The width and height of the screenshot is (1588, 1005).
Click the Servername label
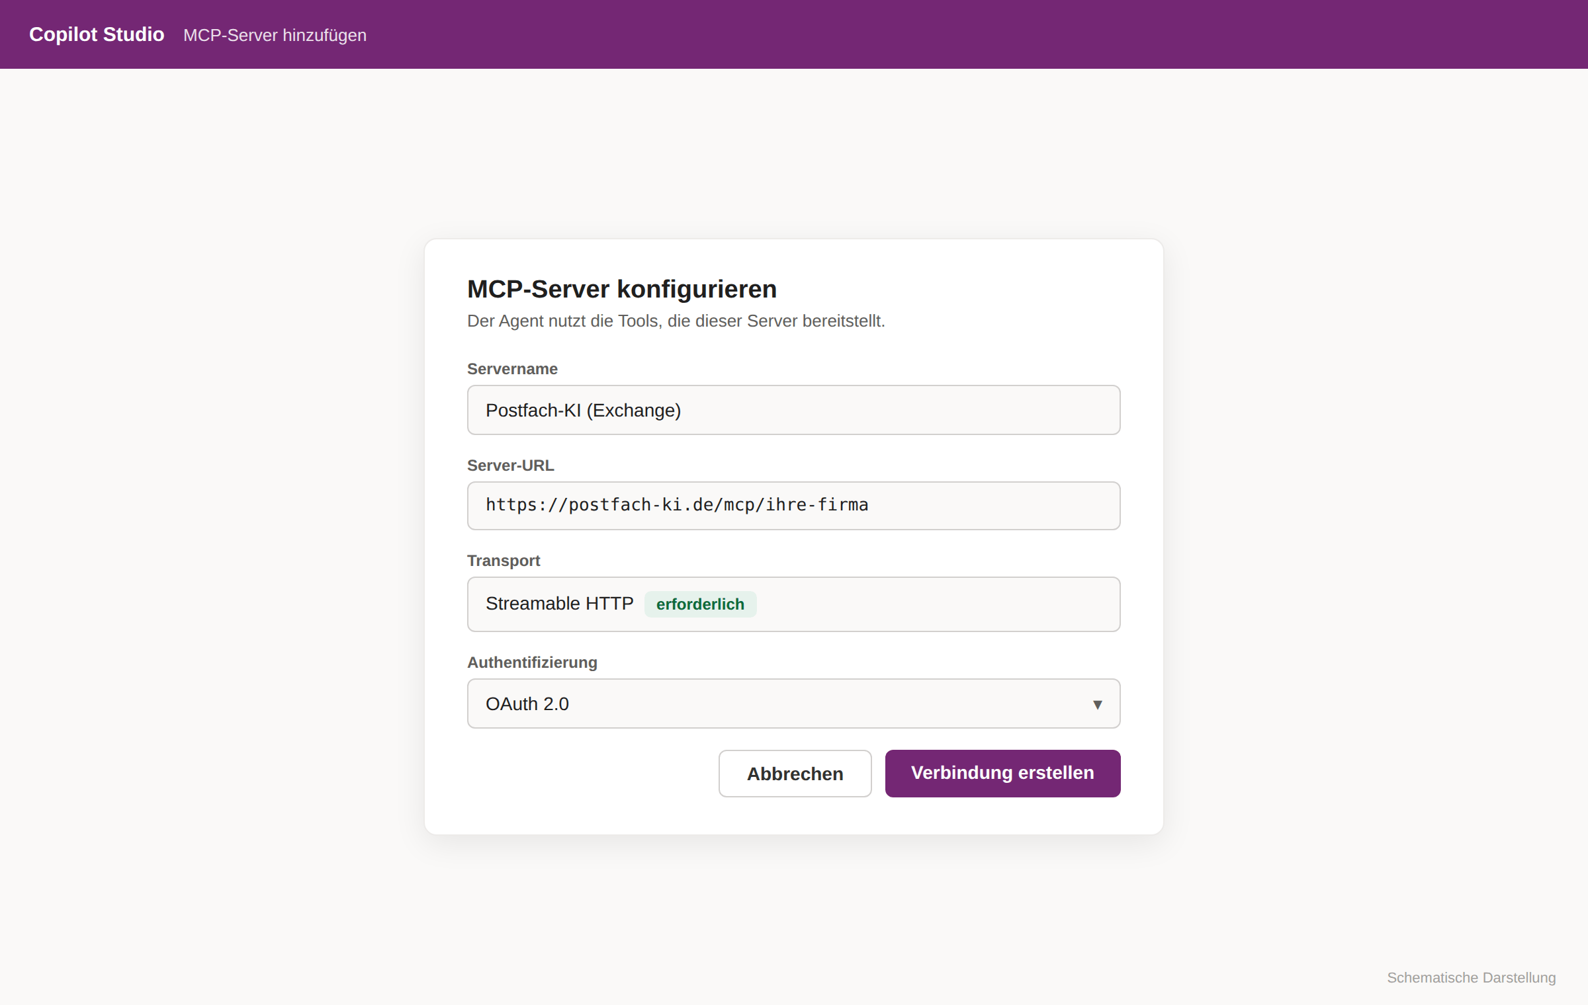[x=512, y=369]
